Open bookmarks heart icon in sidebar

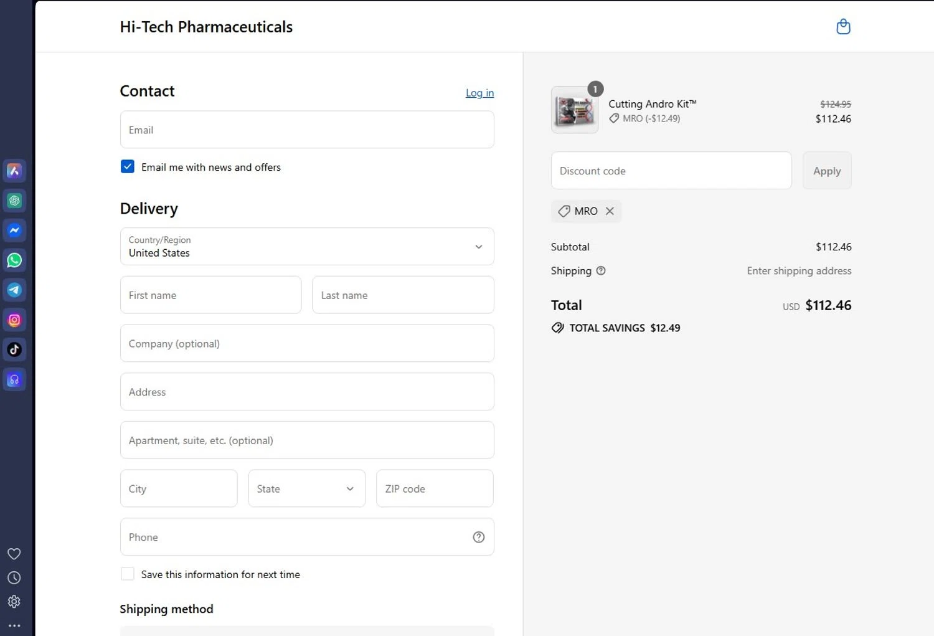[x=14, y=554]
